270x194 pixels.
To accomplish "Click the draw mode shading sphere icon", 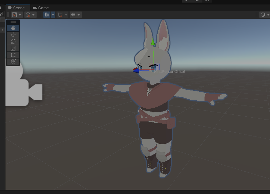I will tap(263, 15).
